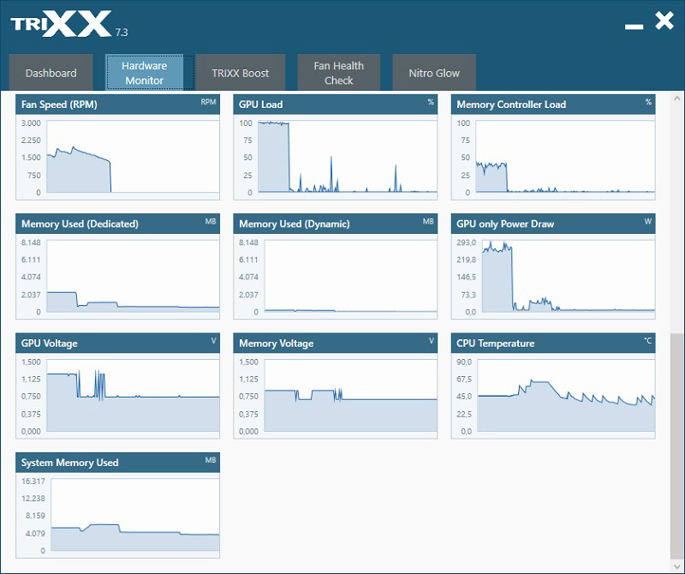Click the 'Memory Used (Dedicated)' panel title
The image size is (685, 574).
[80, 224]
